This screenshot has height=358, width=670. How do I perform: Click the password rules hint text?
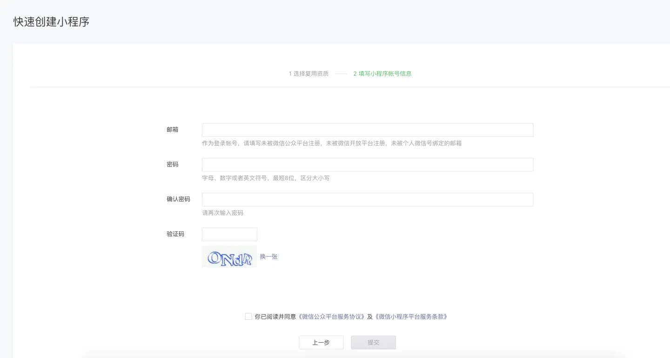(x=265, y=178)
